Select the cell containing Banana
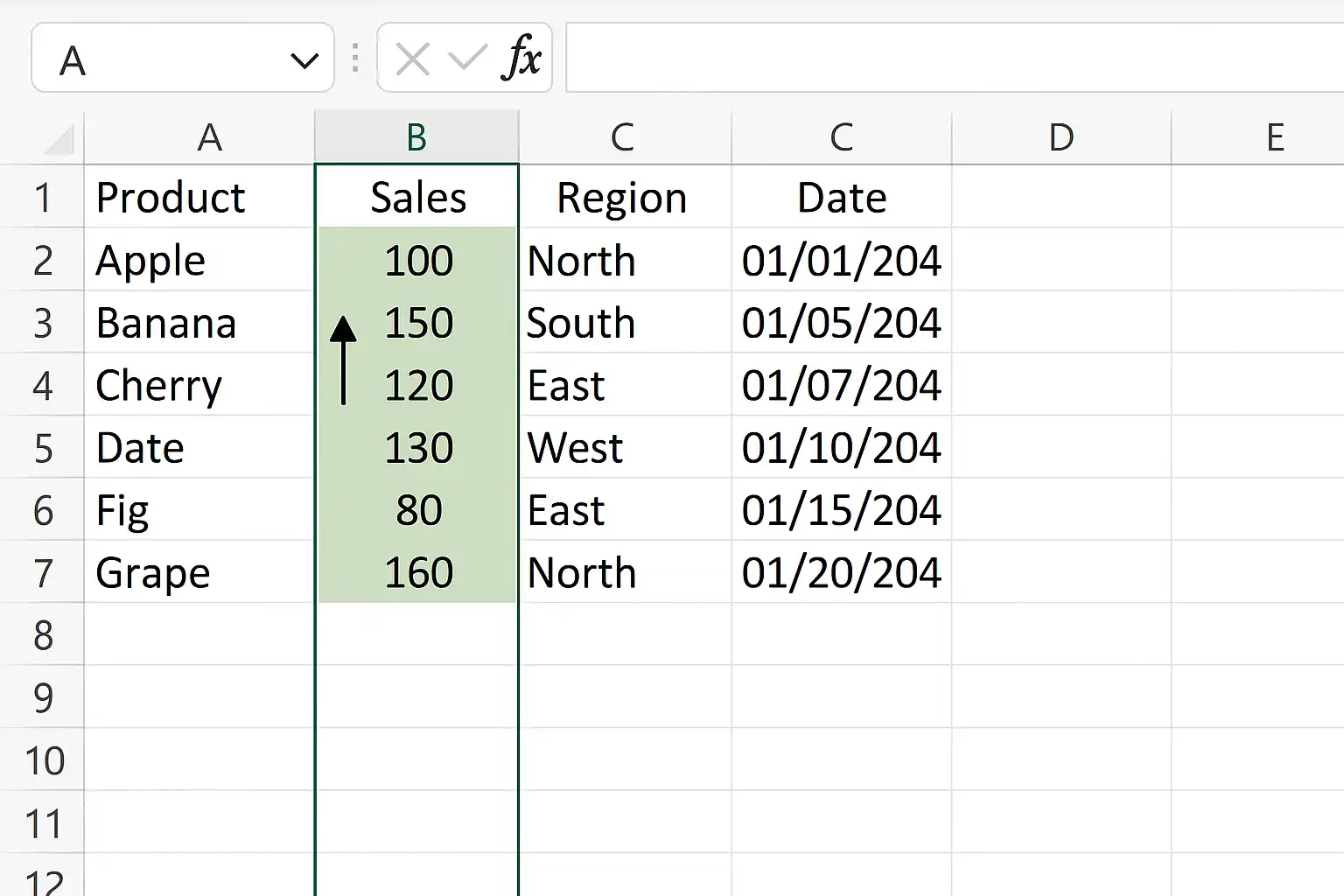The width and height of the screenshot is (1344, 896). (199, 322)
